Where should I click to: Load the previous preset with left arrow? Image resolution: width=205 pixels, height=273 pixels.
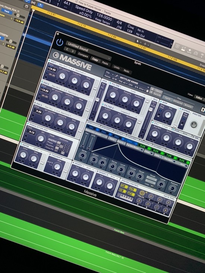pos(67,49)
